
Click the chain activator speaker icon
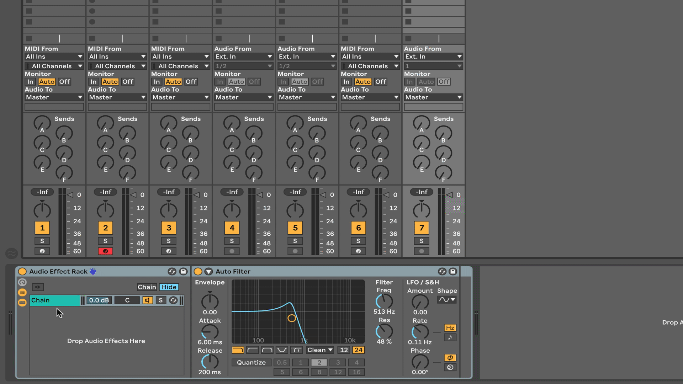147,300
